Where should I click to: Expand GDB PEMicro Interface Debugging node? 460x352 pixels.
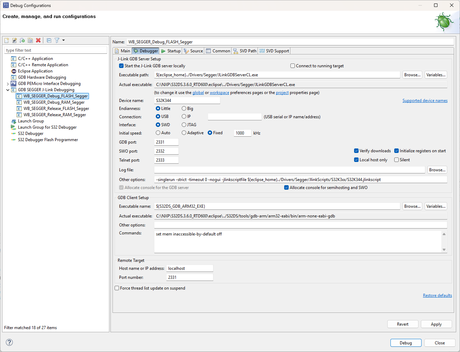8,84
